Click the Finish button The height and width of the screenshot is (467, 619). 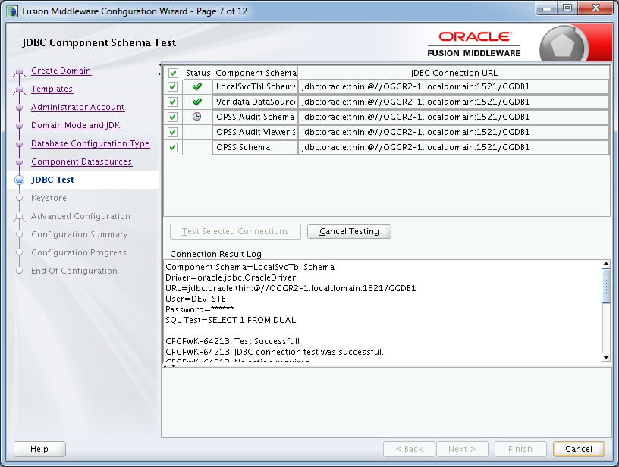pyautogui.click(x=520, y=449)
